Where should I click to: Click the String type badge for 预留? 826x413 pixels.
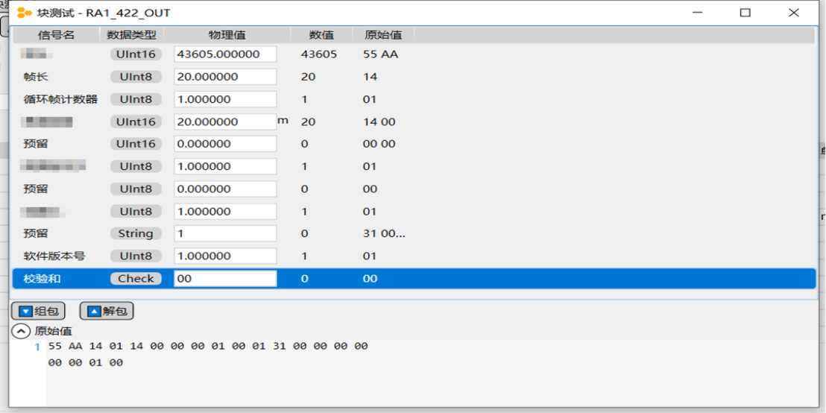pyautogui.click(x=136, y=234)
